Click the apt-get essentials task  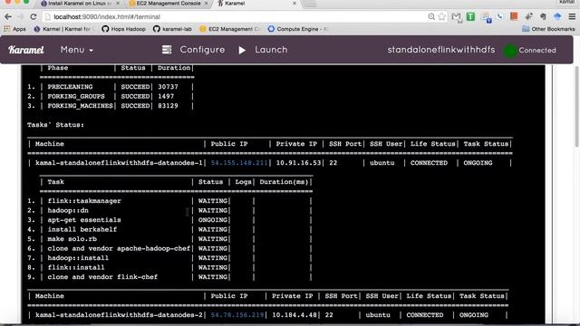click(x=84, y=220)
